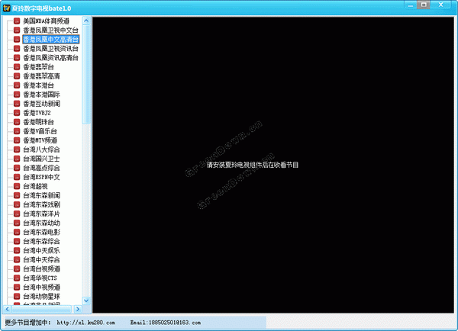Click the horizontal scrollbar thumb under channel list
This screenshot has width=458, height=331.
pyautogui.click(x=41, y=309)
